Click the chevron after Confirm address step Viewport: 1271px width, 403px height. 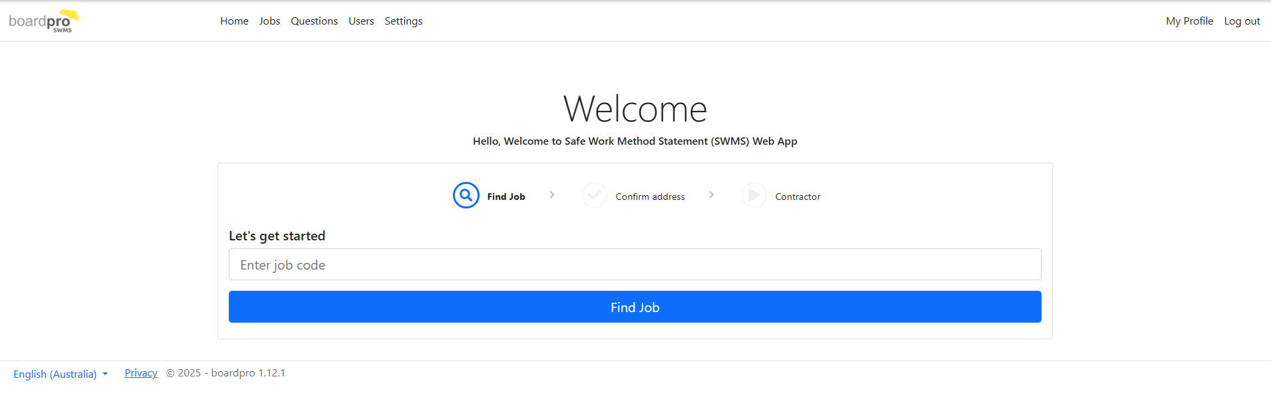pyautogui.click(x=712, y=195)
